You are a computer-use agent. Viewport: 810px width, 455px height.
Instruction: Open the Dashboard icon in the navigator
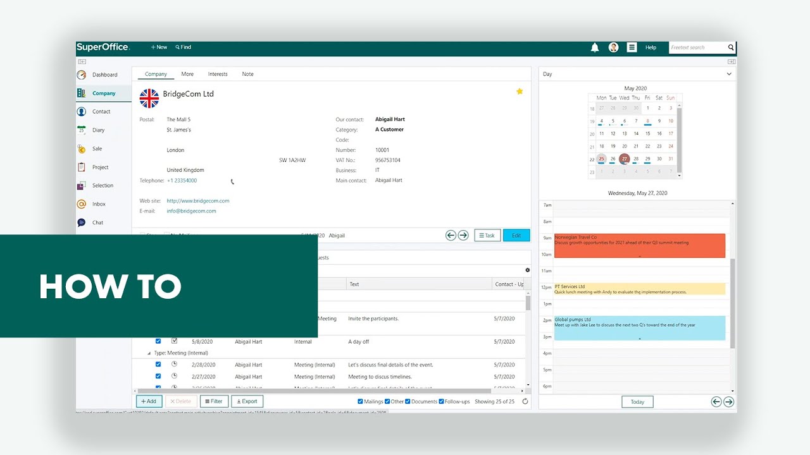pyautogui.click(x=81, y=75)
